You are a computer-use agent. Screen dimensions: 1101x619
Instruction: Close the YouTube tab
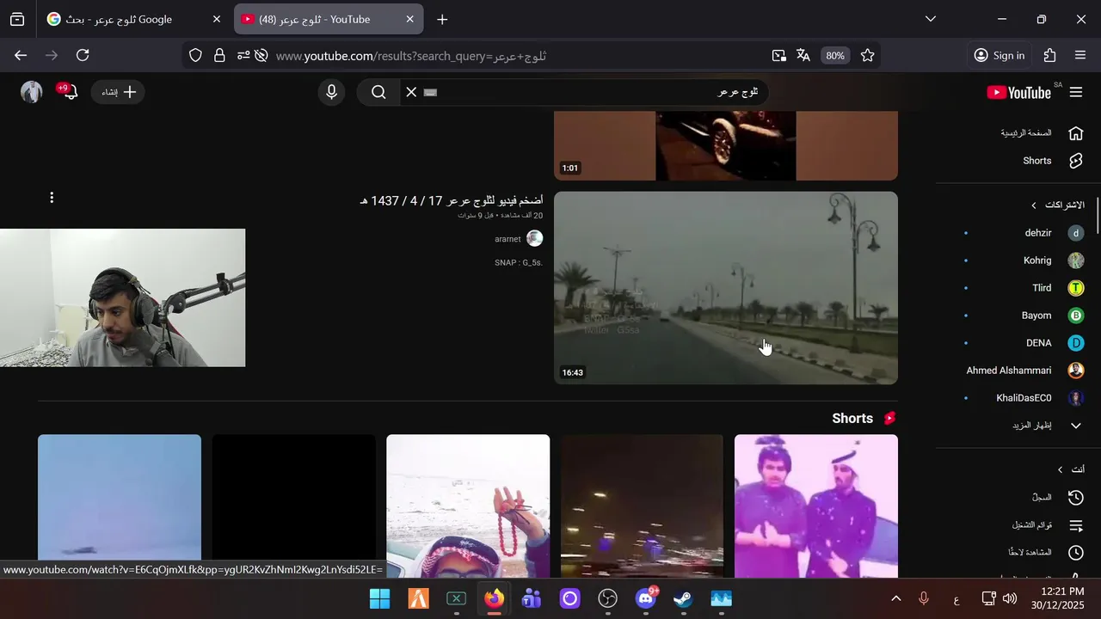click(409, 19)
